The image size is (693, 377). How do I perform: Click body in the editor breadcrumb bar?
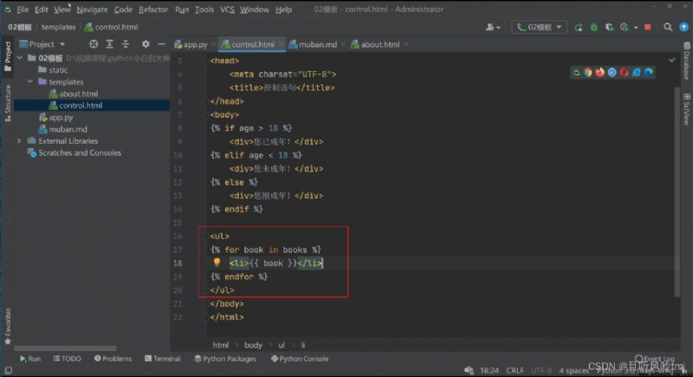coord(253,345)
